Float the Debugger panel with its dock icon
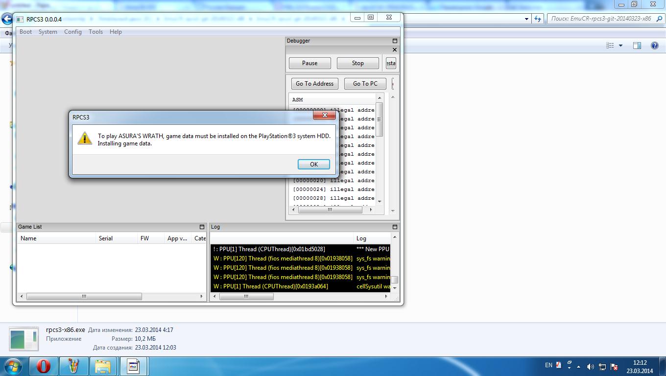This screenshot has width=666, height=376. tap(395, 41)
